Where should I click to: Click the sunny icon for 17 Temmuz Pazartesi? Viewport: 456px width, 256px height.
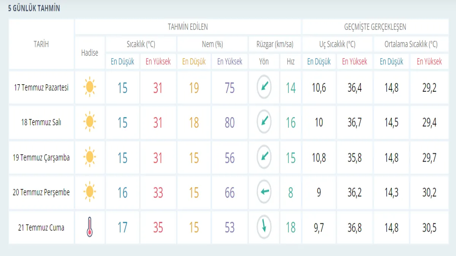point(89,87)
